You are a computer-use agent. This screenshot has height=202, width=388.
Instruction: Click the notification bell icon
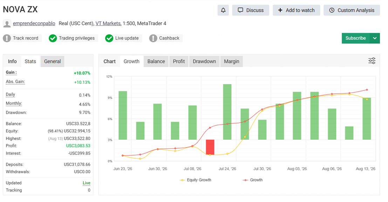[223, 10]
